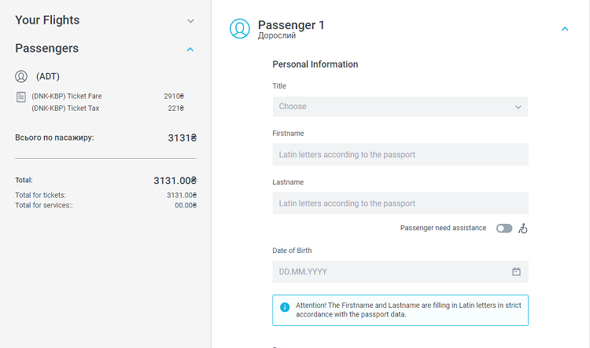Click the ticket fare receipt icon

point(21,97)
